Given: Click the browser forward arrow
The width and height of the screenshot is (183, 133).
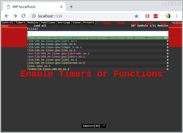Looking at the screenshot, I should tap(15, 16).
